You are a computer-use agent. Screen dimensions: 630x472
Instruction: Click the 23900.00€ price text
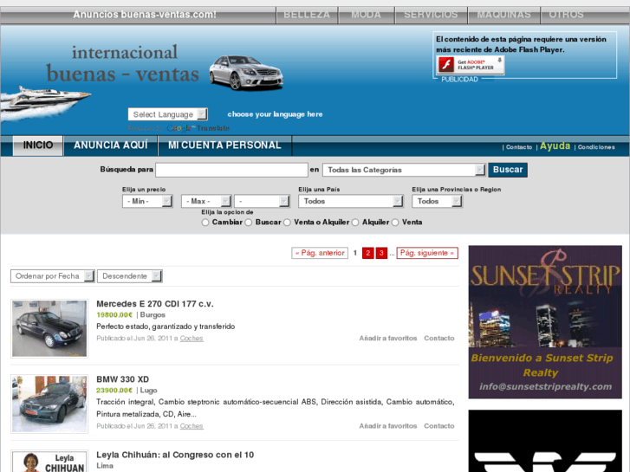tap(114, 391)
